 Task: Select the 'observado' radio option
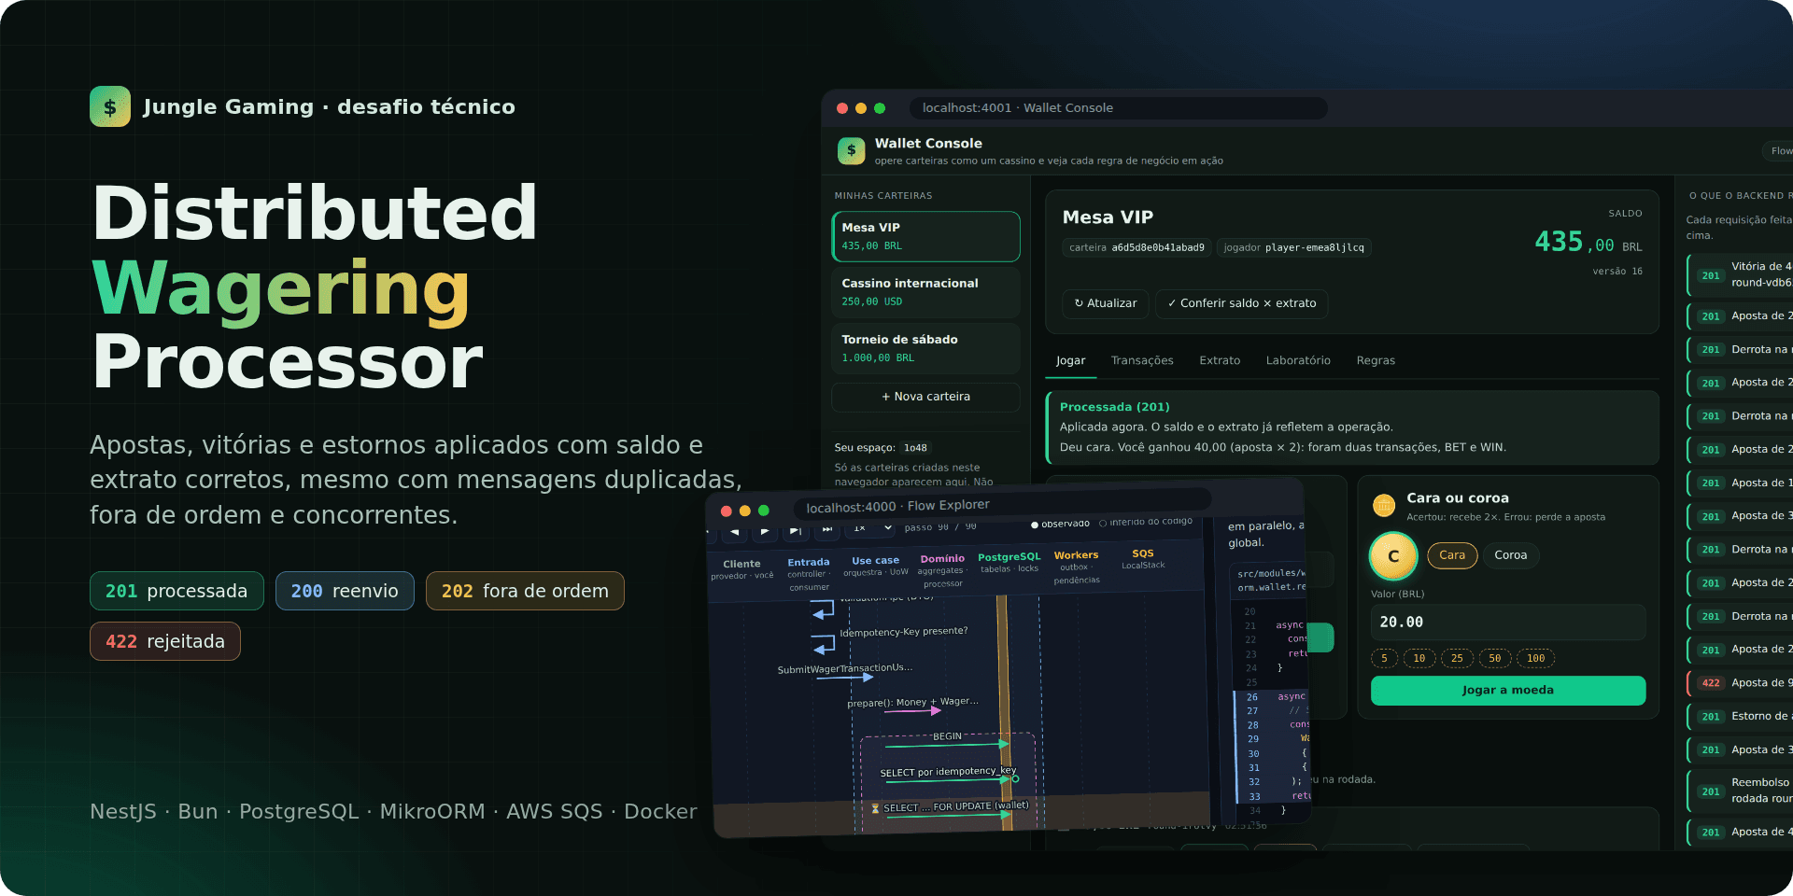pos(1060,524)
